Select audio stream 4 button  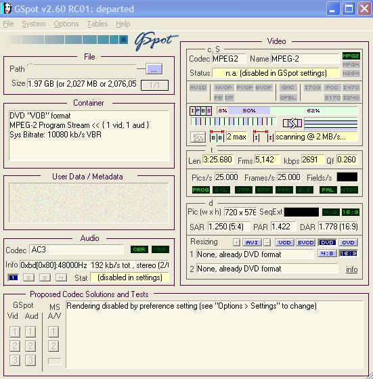click(x=61, y=277)
